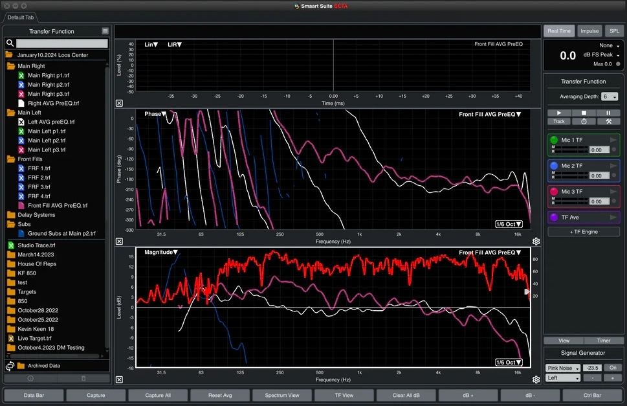Screen dimensions: 627x406
Task: Open the Phase graph settings gear
Action: click(536, 241)
